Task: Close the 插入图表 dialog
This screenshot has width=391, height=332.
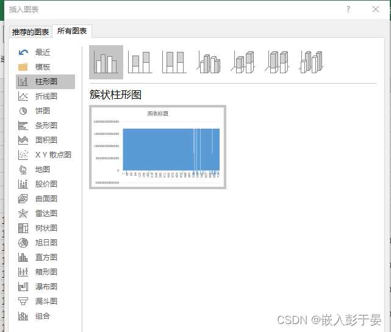Action: (x=376, y=10)
